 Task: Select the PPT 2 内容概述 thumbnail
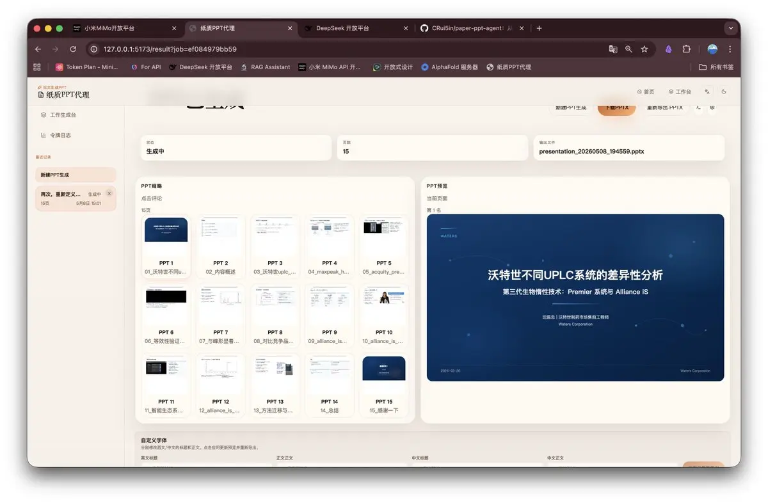(x=221, y=248)
